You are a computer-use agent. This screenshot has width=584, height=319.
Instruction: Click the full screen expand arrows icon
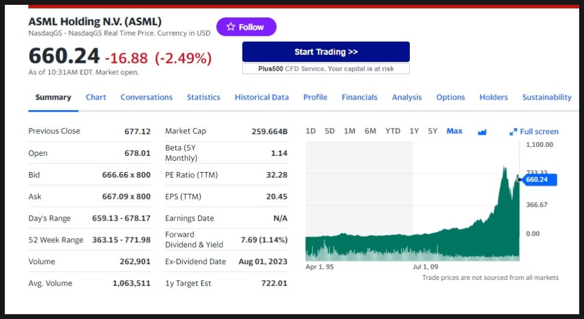pos(513,132)
